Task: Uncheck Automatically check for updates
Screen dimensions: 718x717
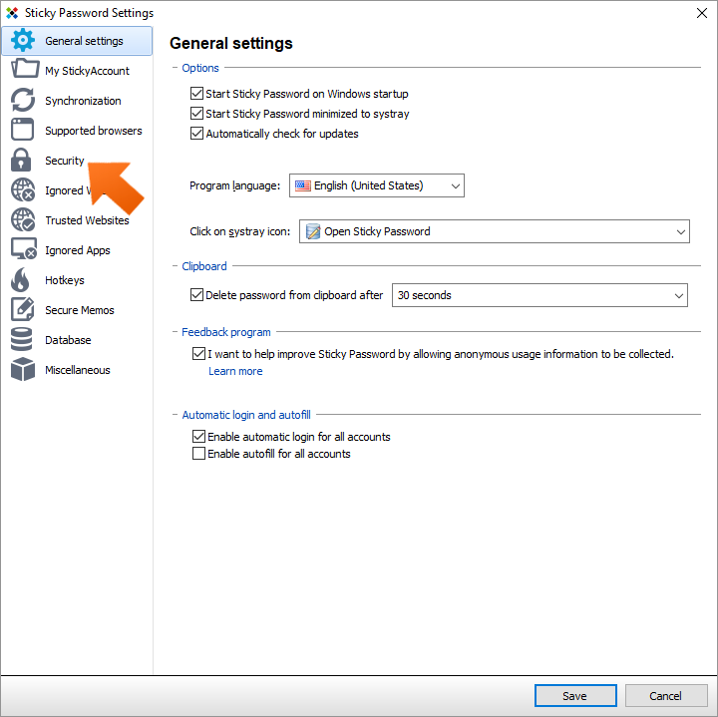Action: coord(196,134)
